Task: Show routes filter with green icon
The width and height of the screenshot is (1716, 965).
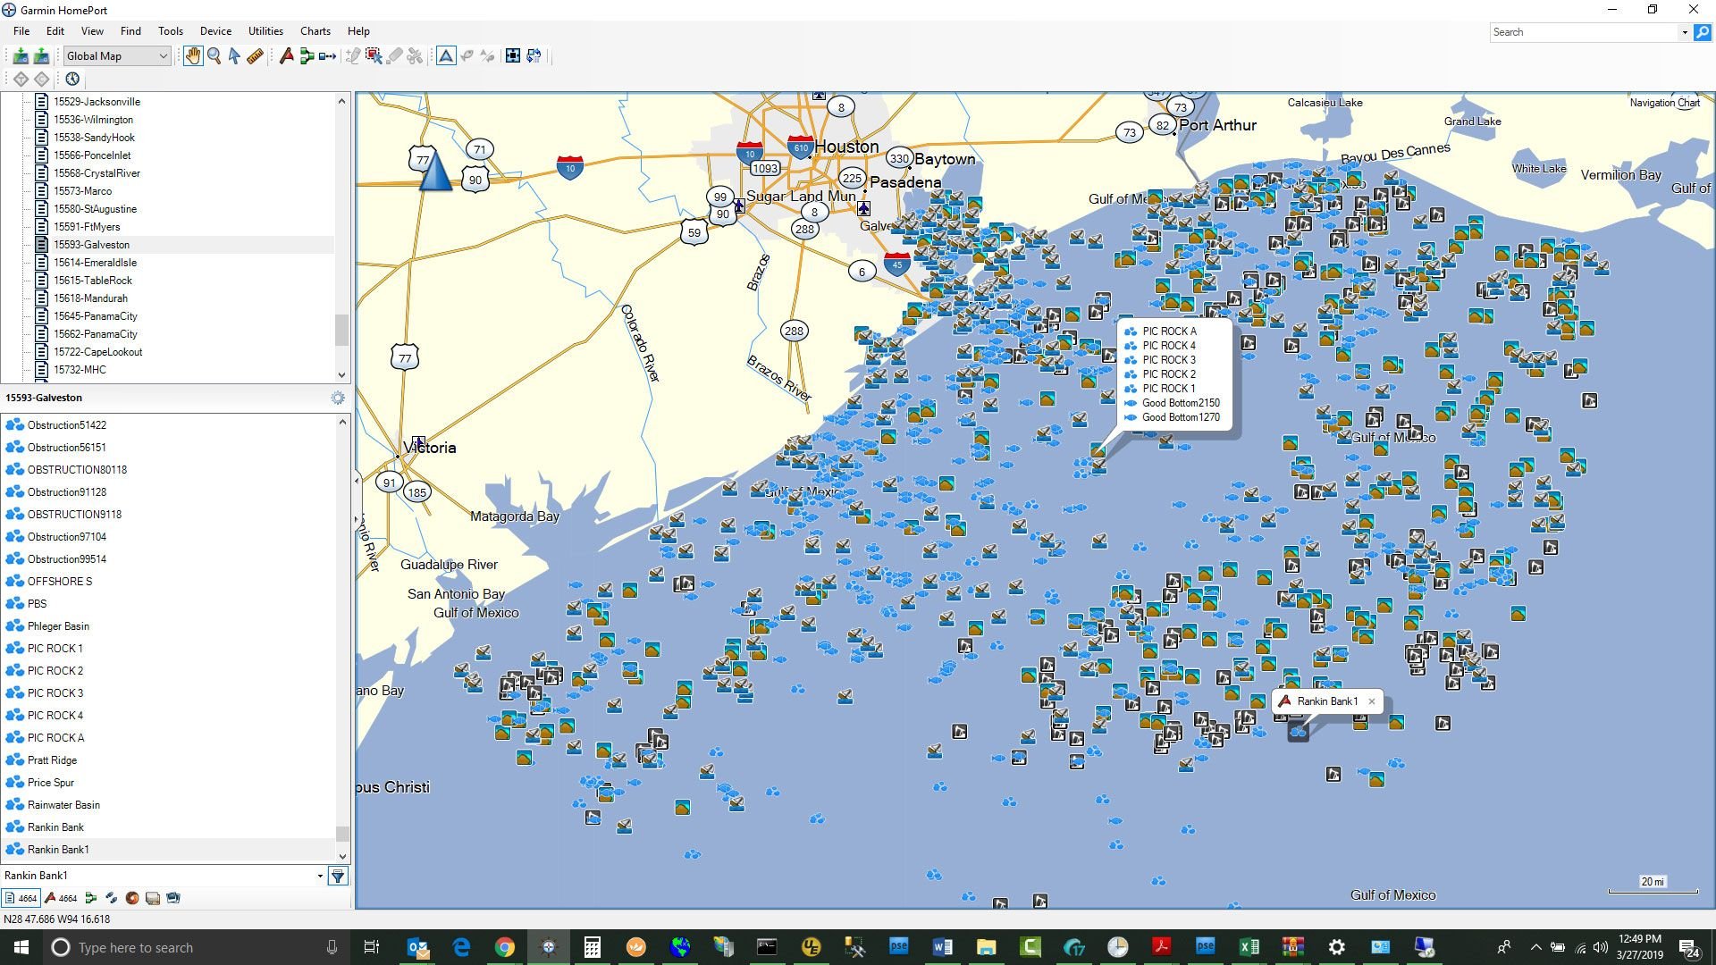Action: tap(90, 899)
